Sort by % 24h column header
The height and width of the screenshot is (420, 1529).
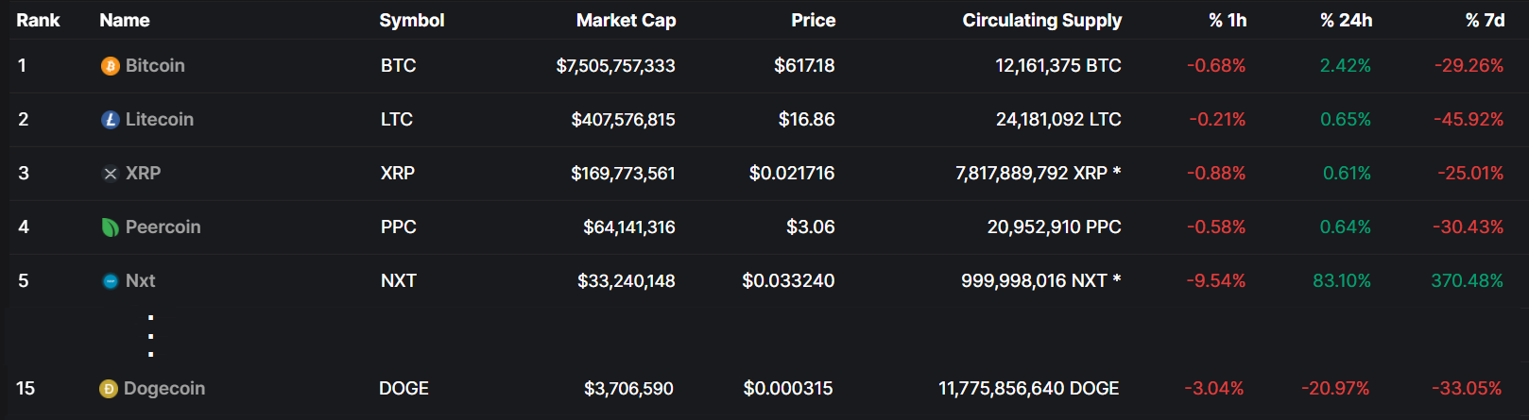coord(1346,21)
